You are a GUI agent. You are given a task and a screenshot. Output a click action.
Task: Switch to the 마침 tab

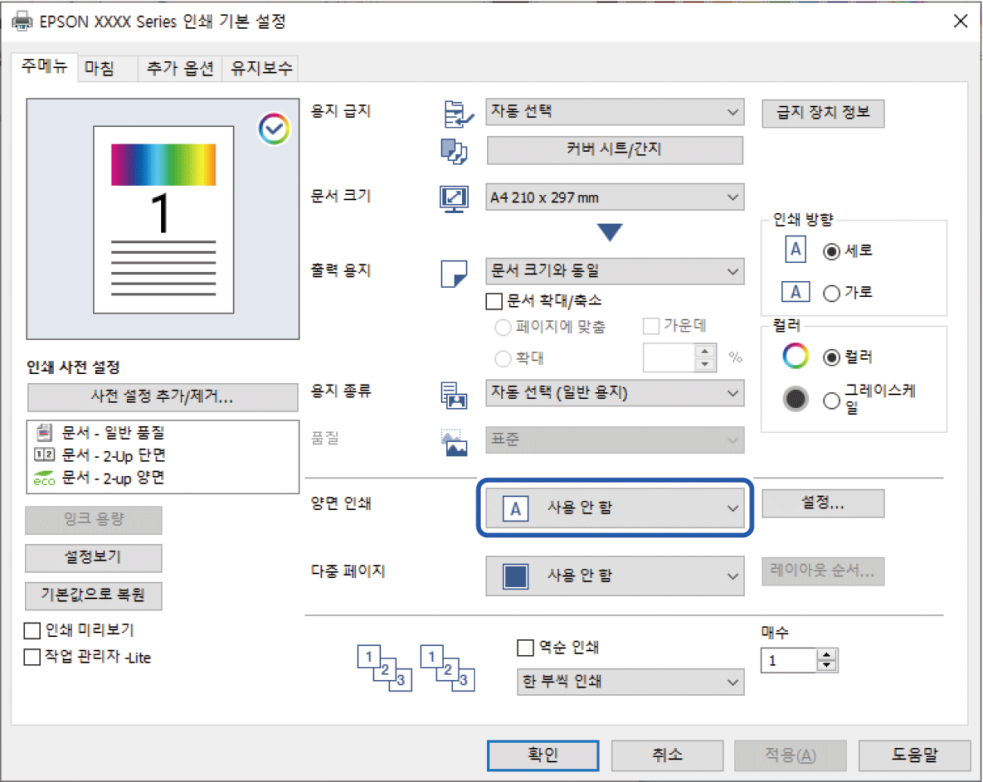(x=100, y=69)
